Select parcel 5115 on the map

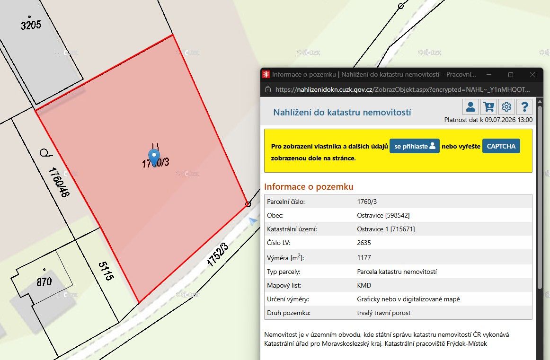106,271
